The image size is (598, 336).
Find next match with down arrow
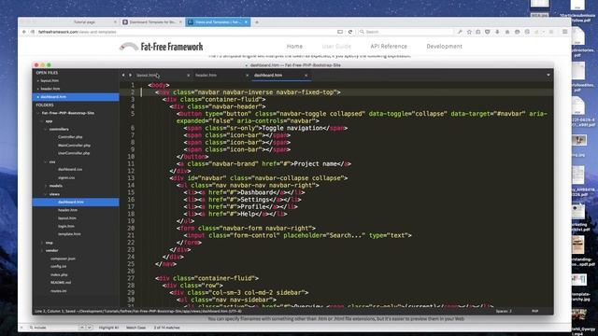point(90,328)
